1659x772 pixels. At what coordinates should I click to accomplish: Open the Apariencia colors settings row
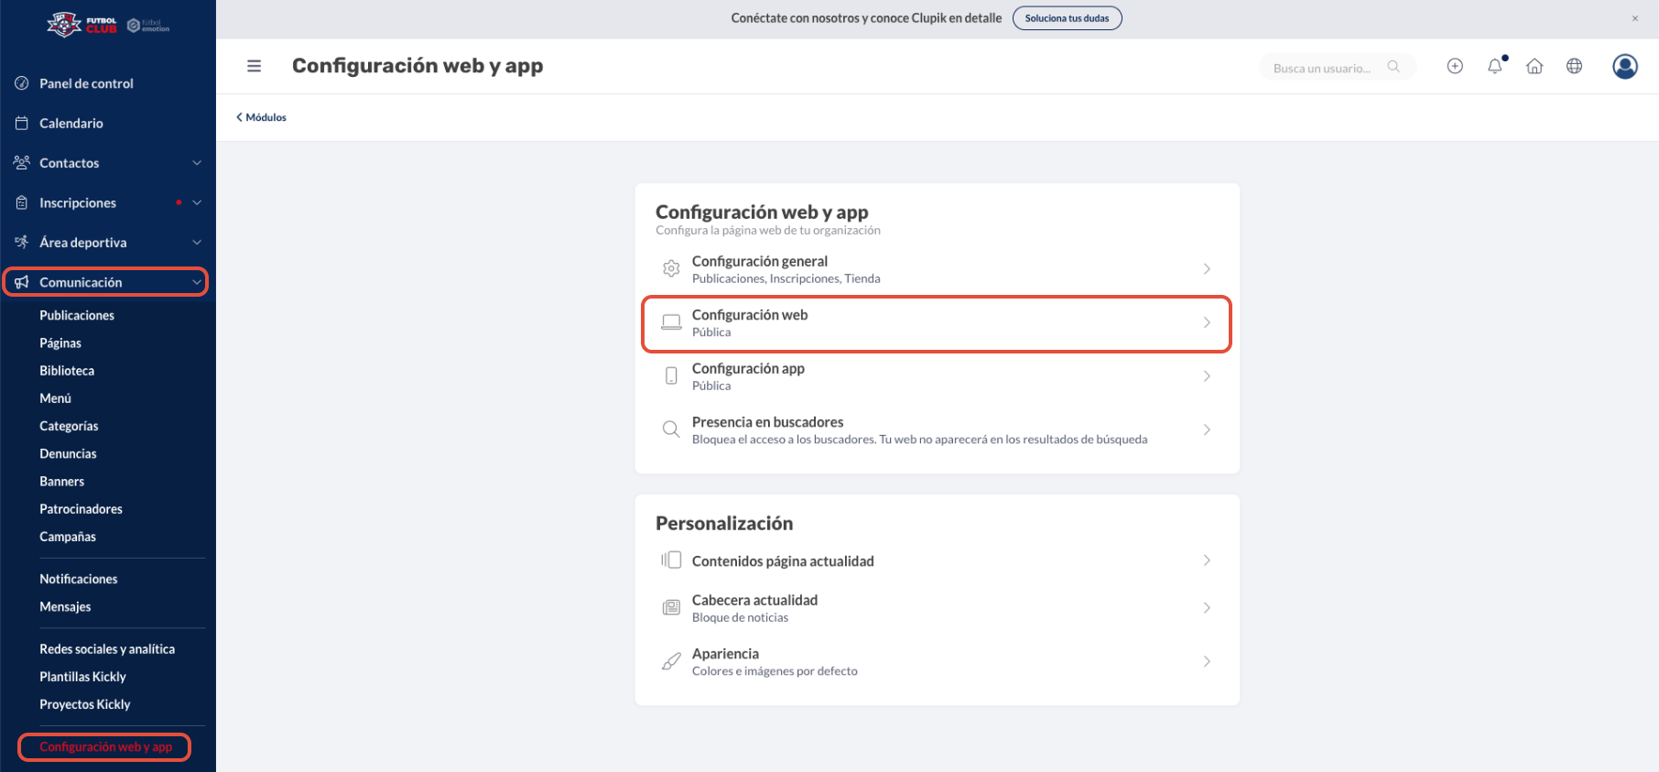[937, 661]
